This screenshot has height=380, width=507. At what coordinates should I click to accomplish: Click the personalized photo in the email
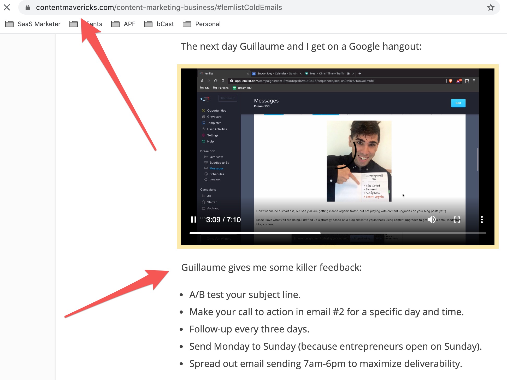pyautogui.click(x=359, y=161)
